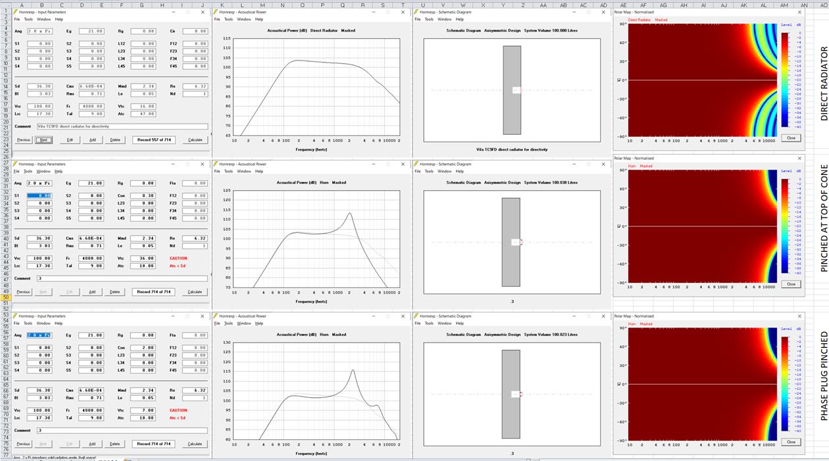Click PINCHED AT TOP OF CONE rotated label
The image size is (829, 461).
(x=823, y=219)
